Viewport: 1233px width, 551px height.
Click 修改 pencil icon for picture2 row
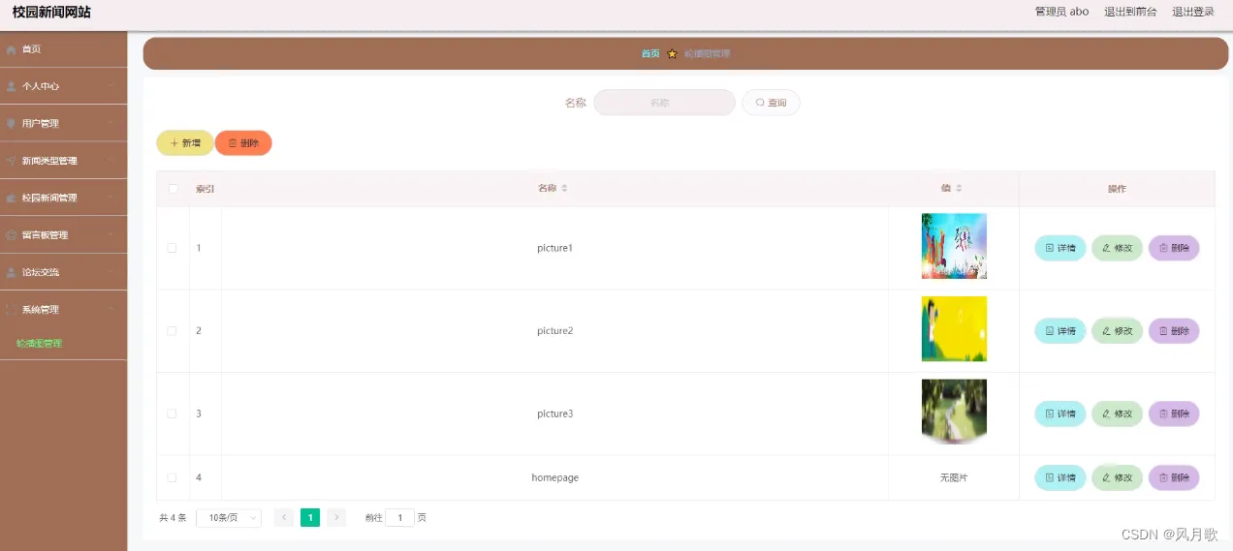(1106, 331)
